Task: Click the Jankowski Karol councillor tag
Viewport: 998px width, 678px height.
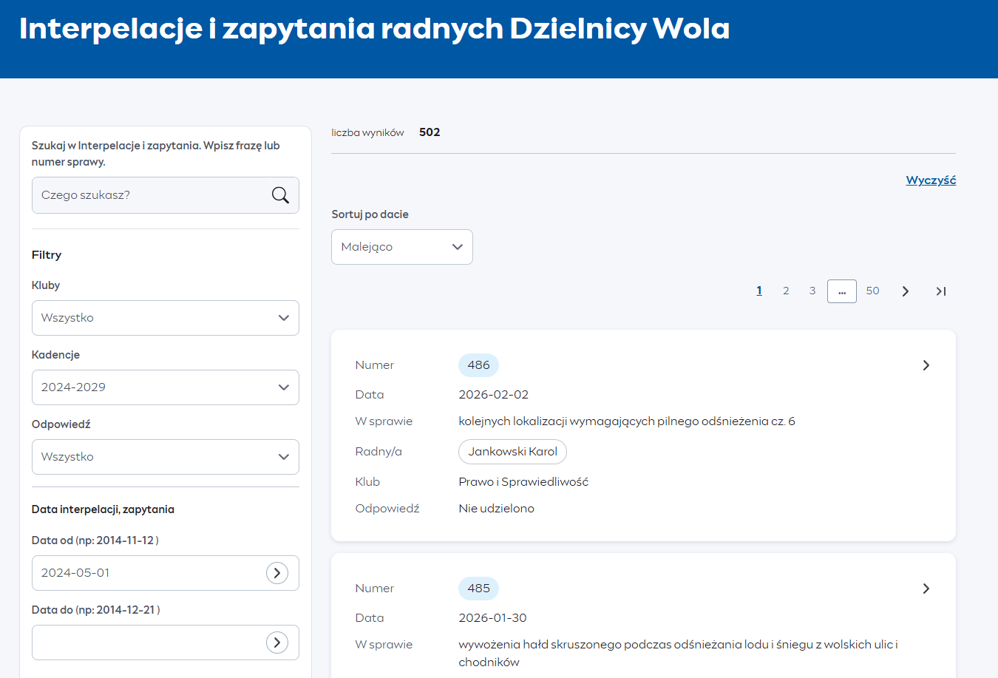Action: (x=512, y=452)
